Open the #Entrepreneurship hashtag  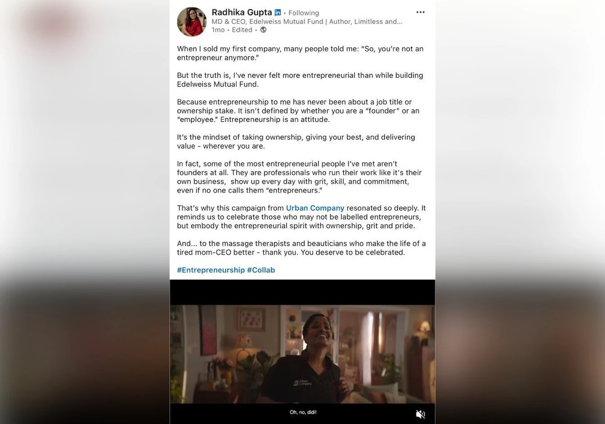(211, 270)
